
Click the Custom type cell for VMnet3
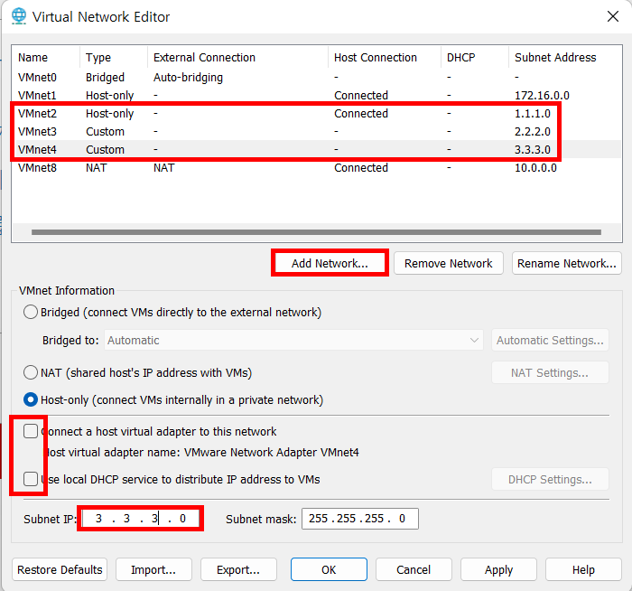click(105, 132)
